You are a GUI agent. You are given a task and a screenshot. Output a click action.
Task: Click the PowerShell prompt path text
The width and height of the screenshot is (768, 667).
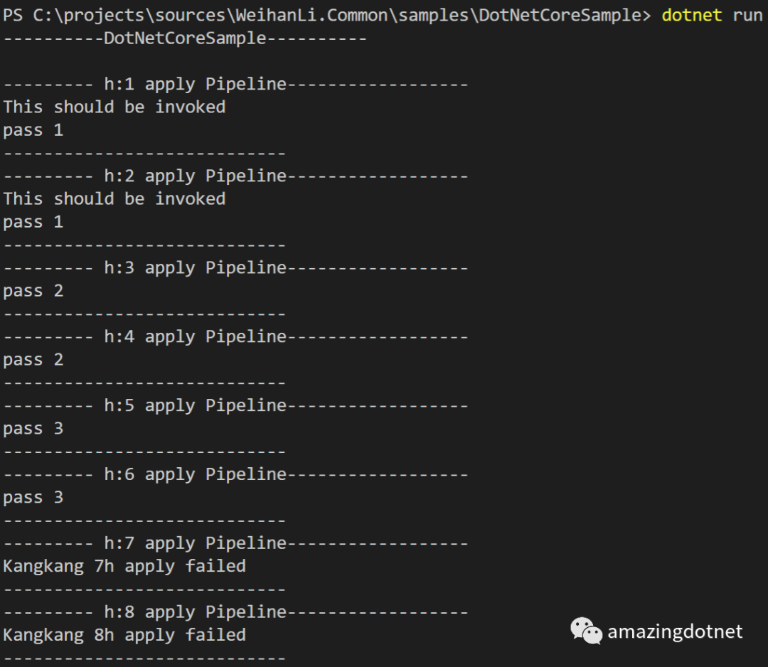point(326,16)
